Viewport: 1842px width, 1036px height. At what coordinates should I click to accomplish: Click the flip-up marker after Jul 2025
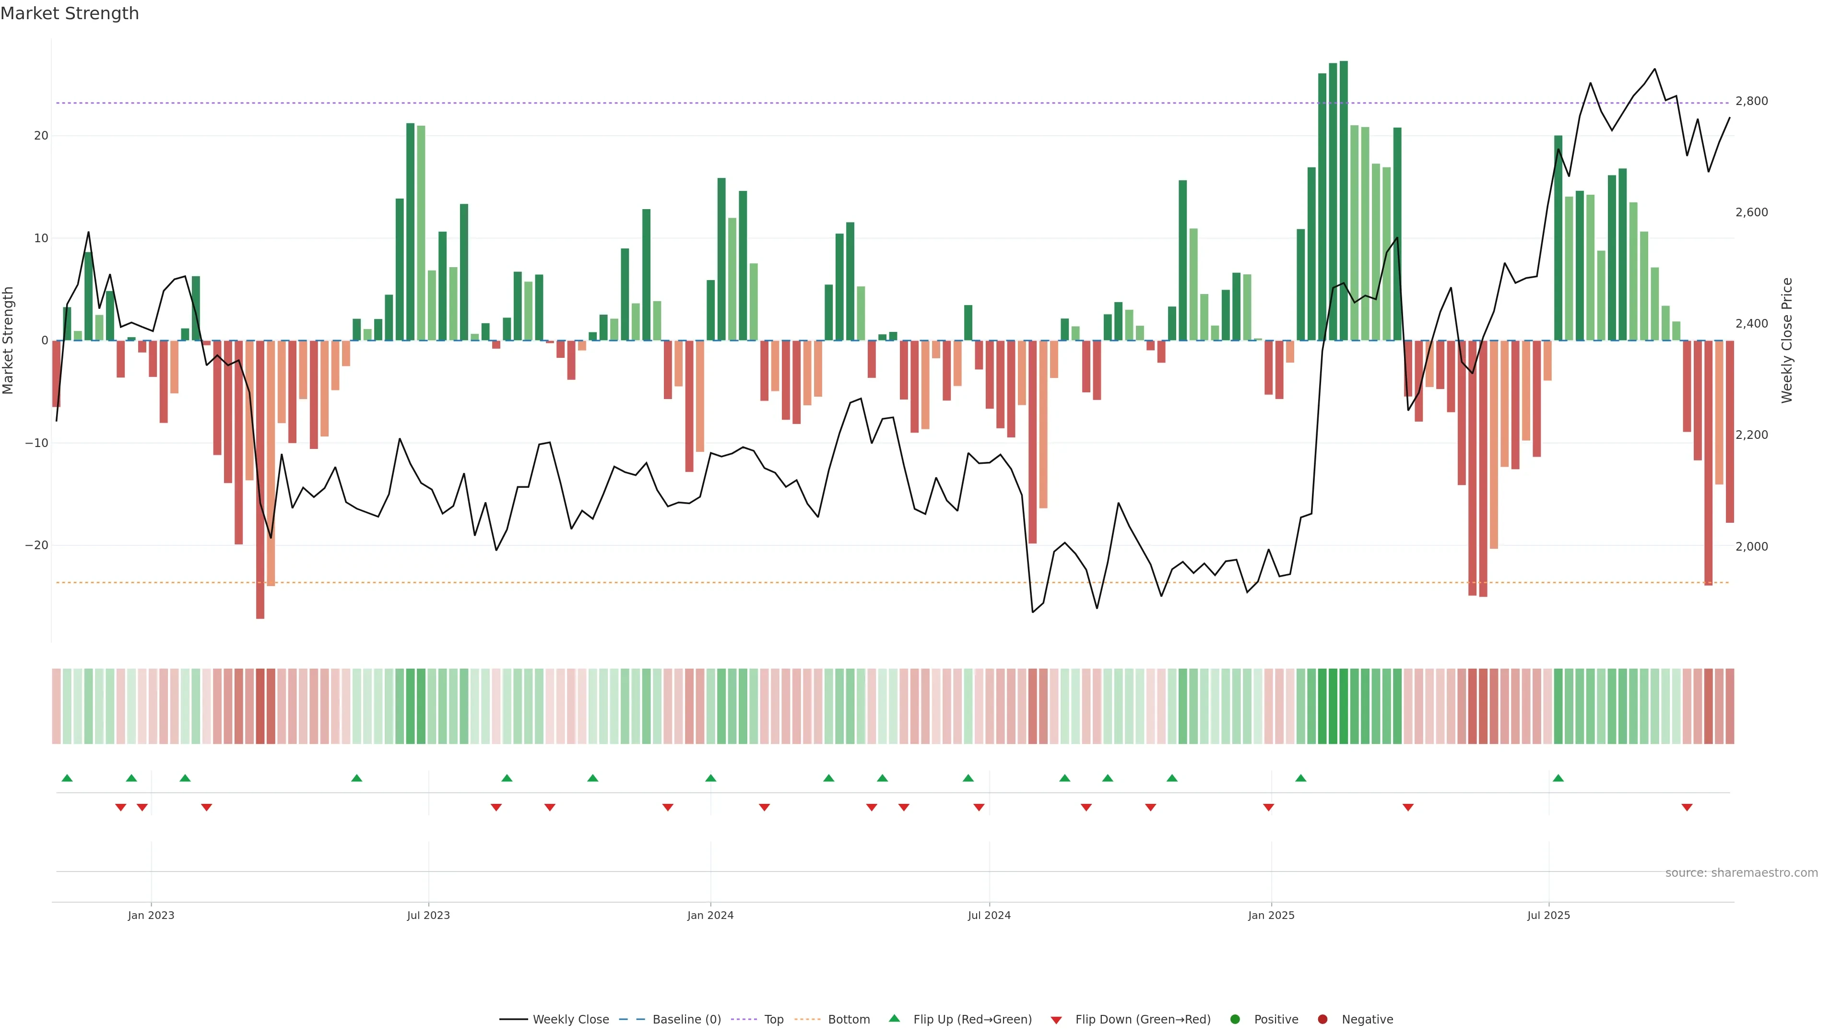1558,778
